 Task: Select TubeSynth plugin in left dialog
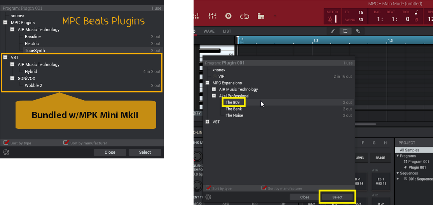tap(35, 50)
